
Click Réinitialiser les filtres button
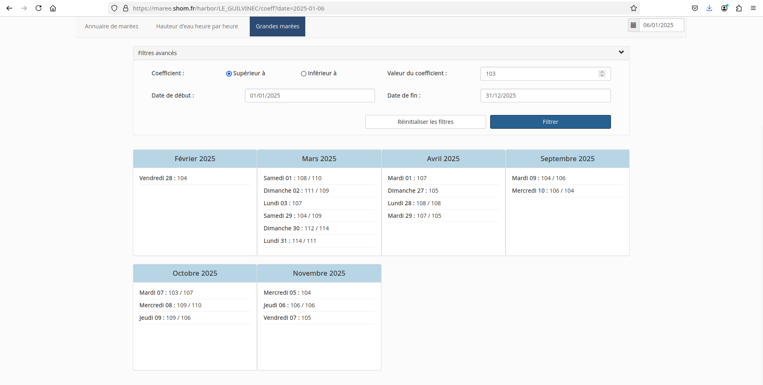[x=425, y=122]
